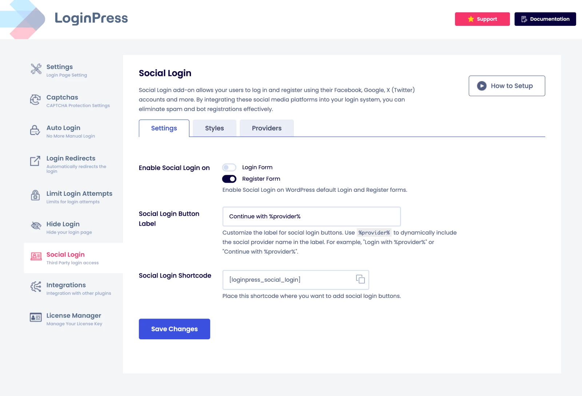Open the How to Setup video
The width and height of the screenshot is (582, 396).
coord(507,86)
